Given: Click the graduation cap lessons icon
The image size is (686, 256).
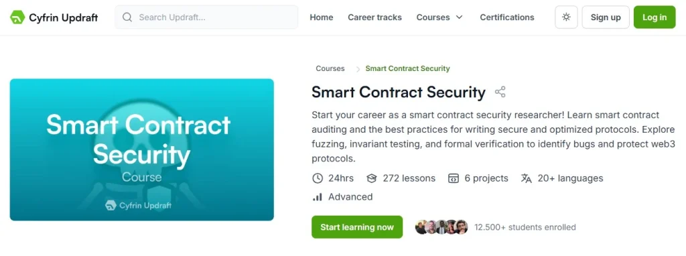Looking at the screenshot, I should pos(371,178).
